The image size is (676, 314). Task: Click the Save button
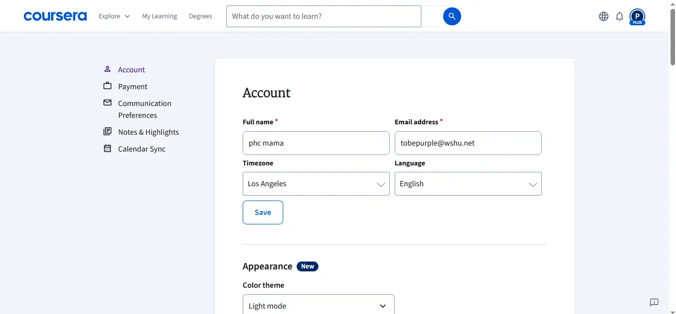point(263,212)
